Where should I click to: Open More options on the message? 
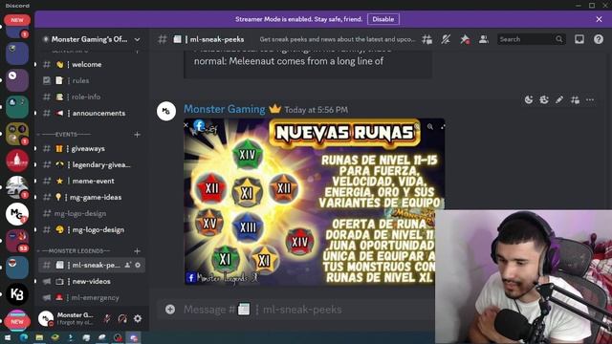590,99
